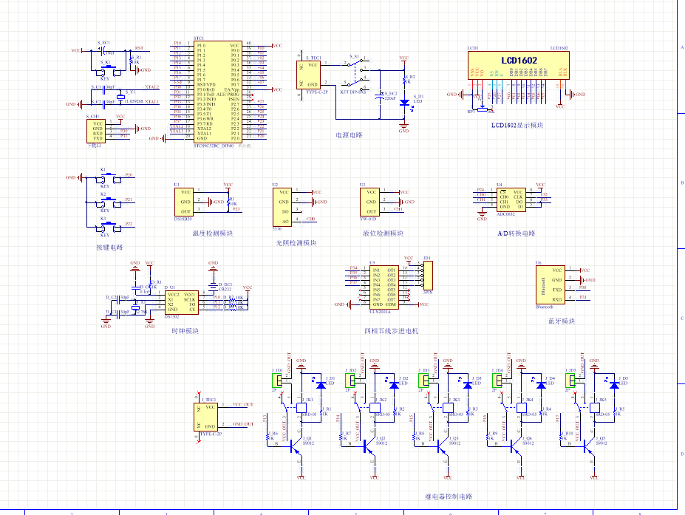Select the J_JK4 relay coil symbol
The width and height of the screenshot is (685, 515).
click(x=522, y=408)
